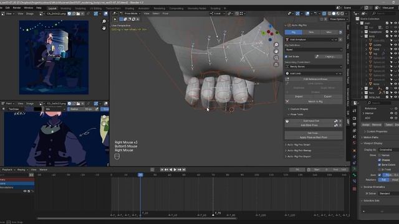Jump to timeline end button
The image size is (399, 224).
click(x=184, y=170)
